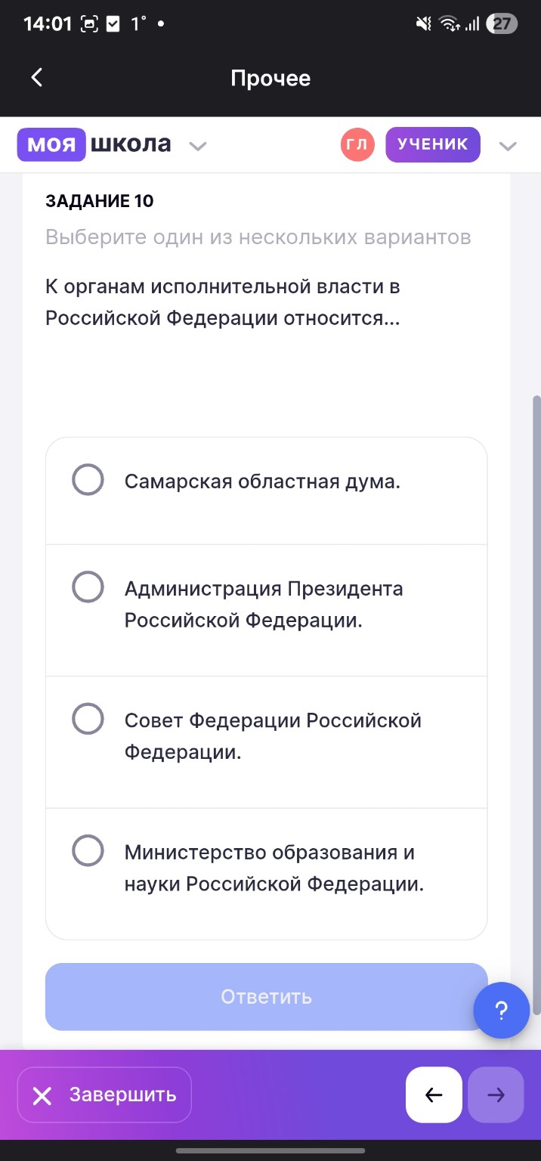Open the ГЛ profile avatar
The width and height of the screenshot is (541, 1161).
pyautogui.click(x=357, y=144)
